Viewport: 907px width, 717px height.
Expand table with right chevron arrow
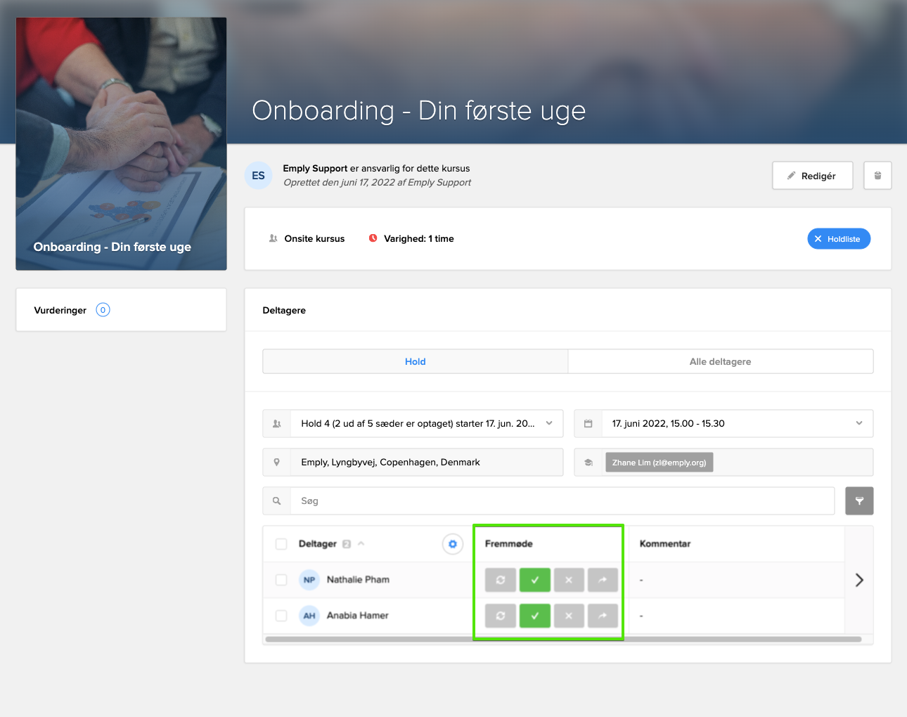pos(858,580)
